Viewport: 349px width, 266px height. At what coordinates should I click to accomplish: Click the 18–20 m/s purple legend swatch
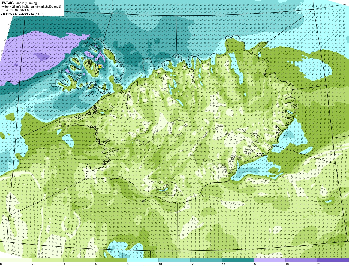[301, 260]
